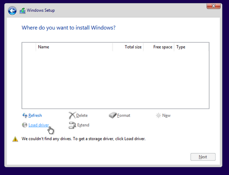This screenshot has height=175, width=229.
Task: Click the Refresh arrows icon
Action: point(25,116)
